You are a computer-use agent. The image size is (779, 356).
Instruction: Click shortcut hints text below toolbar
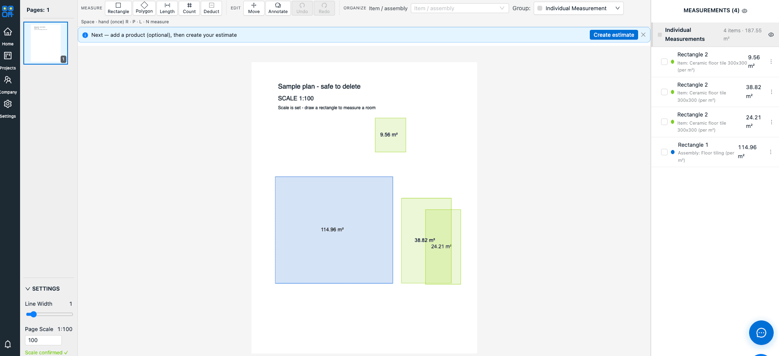[125, 22]
